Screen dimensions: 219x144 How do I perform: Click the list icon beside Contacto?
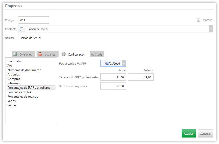click(x=22, y=29)
